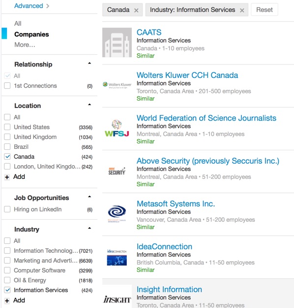Open the Advanced search link
The image size is (294, 308).
point(31,6)
